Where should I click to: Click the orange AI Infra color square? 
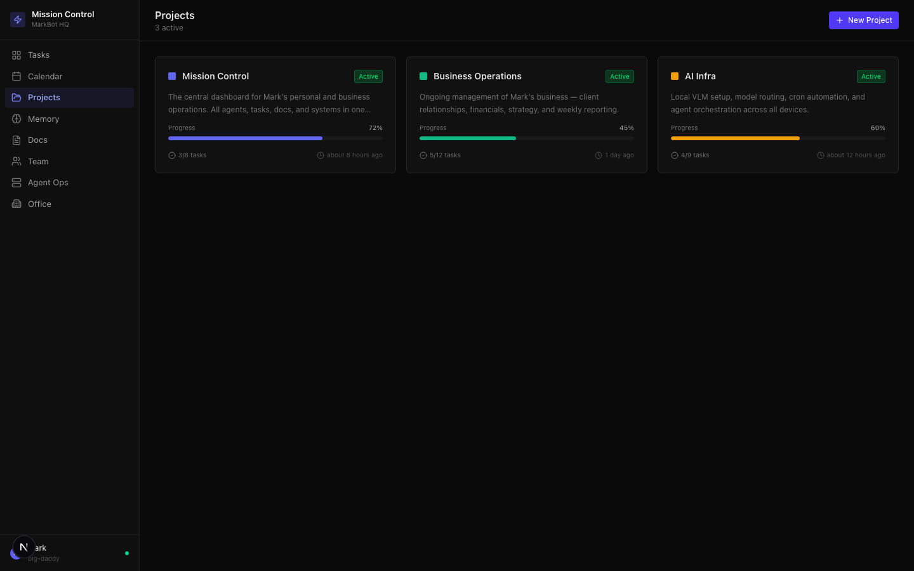click(675, 76)
